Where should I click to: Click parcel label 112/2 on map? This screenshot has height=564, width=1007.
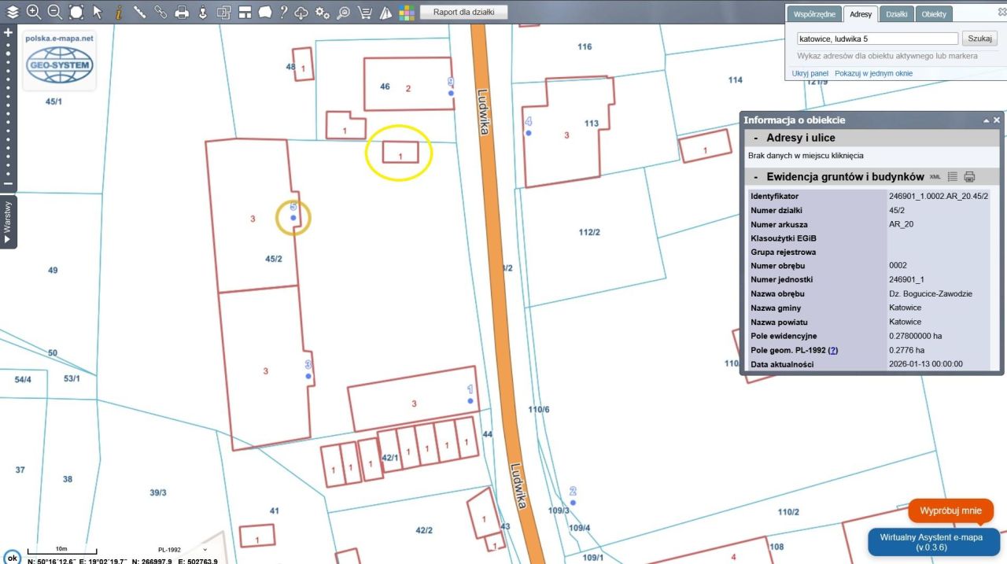click(589, 232)
